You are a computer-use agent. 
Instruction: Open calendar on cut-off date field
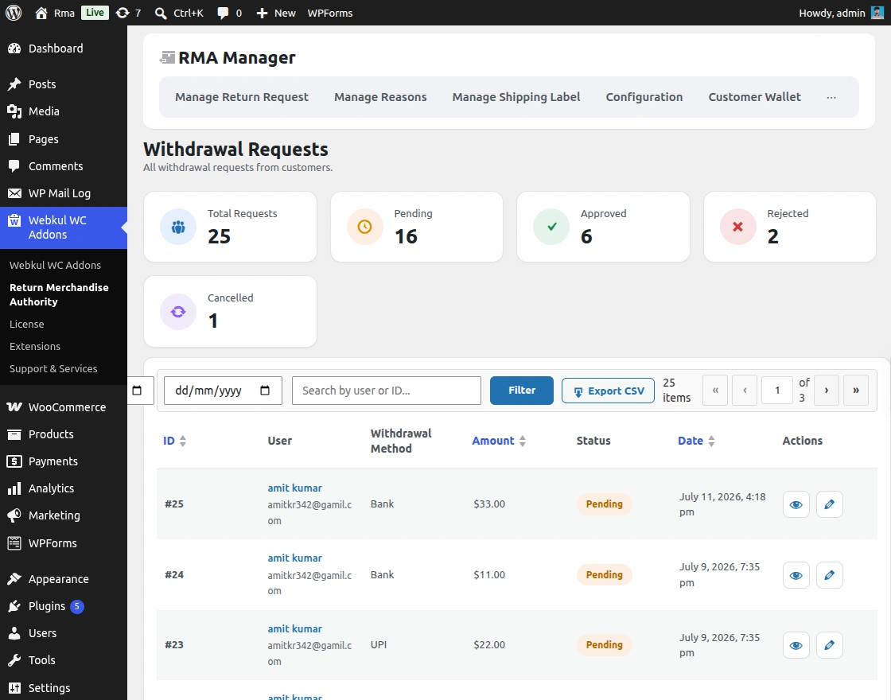click(137, 391)
